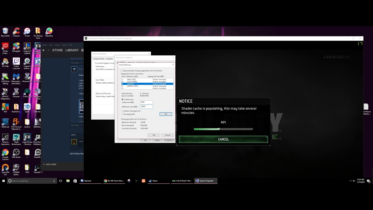The height and width of the screenshot is (210, 373).
Task: Click Cancel in Virtual Memory dialog
Action: click(x=168, y=135)
